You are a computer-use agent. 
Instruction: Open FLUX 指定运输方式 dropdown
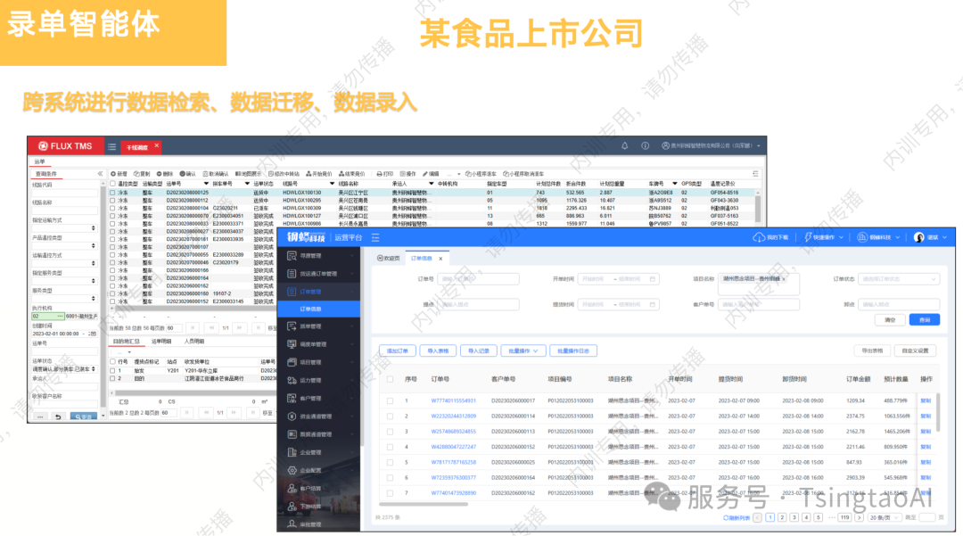pos(65,227)
